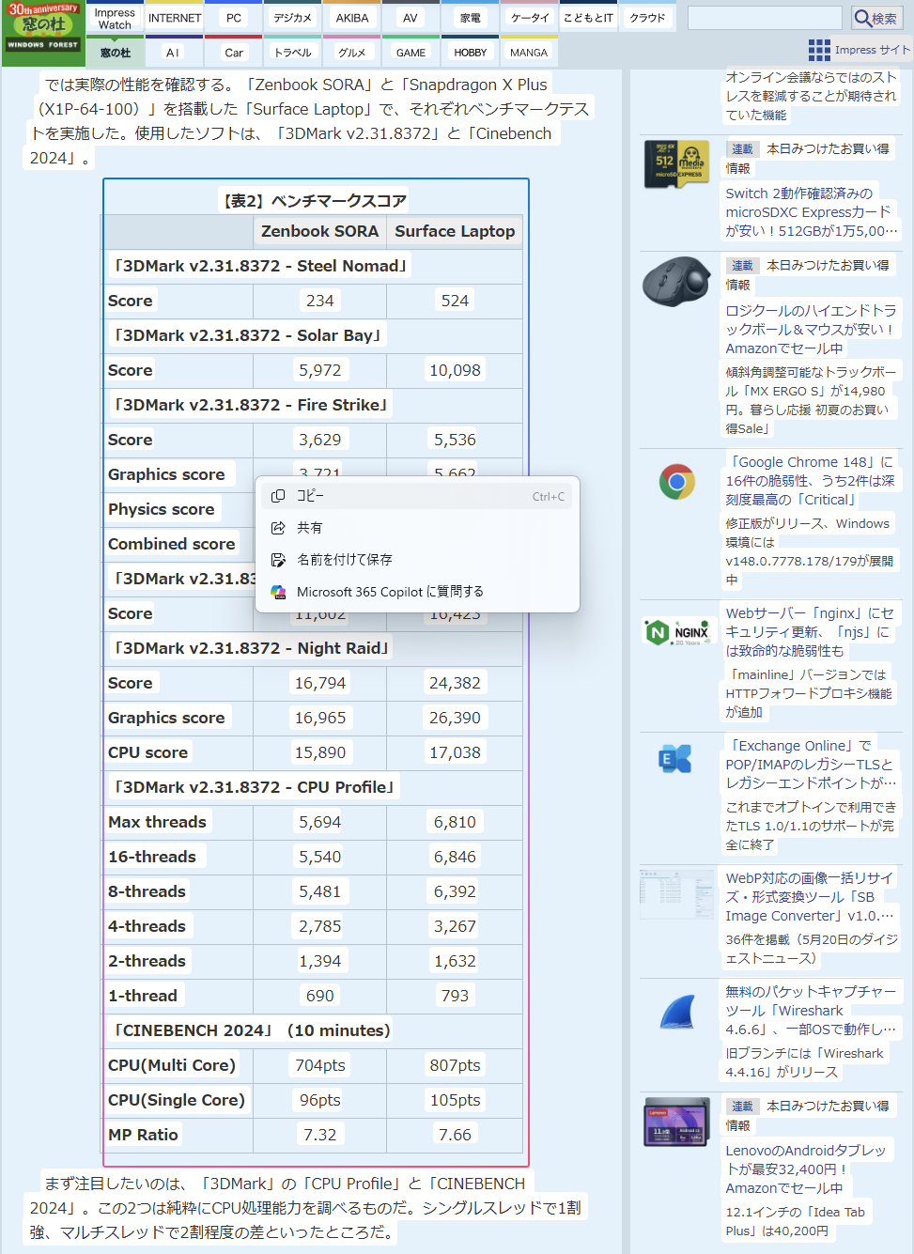Open the Webサーバー nginx security update article

coord(812,631)
